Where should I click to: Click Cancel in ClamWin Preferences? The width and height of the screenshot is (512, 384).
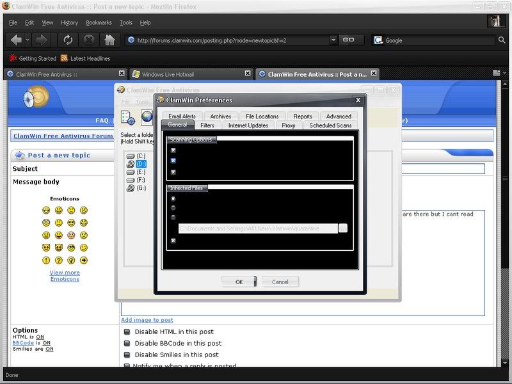(280, 282)
